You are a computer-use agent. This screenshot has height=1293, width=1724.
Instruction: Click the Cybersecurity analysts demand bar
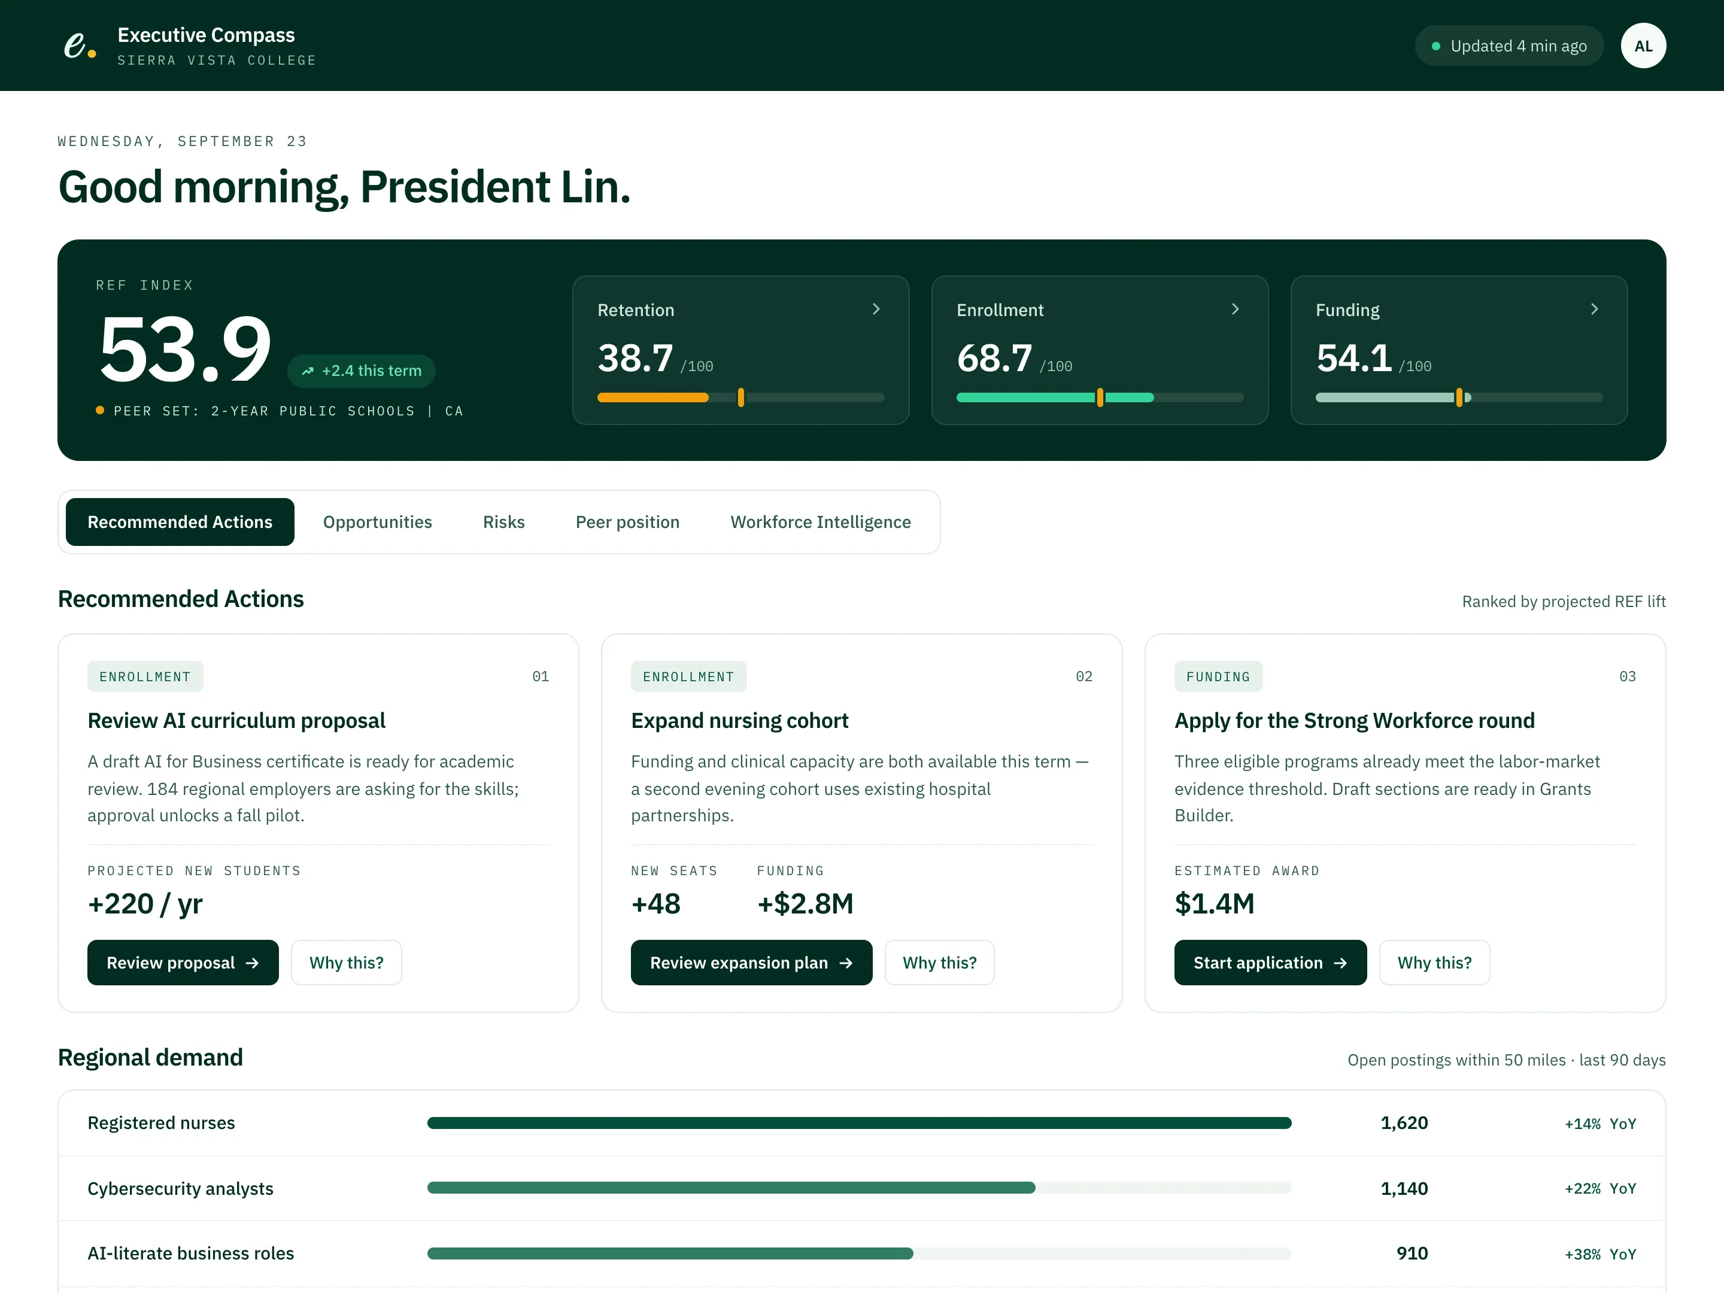[x=859, y=1188]
